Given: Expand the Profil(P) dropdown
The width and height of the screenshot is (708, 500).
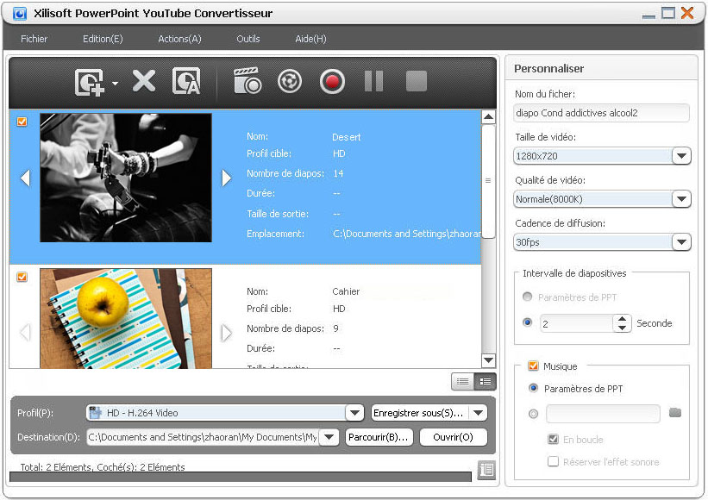Looking at the screenshot, I should coord(355,412).
